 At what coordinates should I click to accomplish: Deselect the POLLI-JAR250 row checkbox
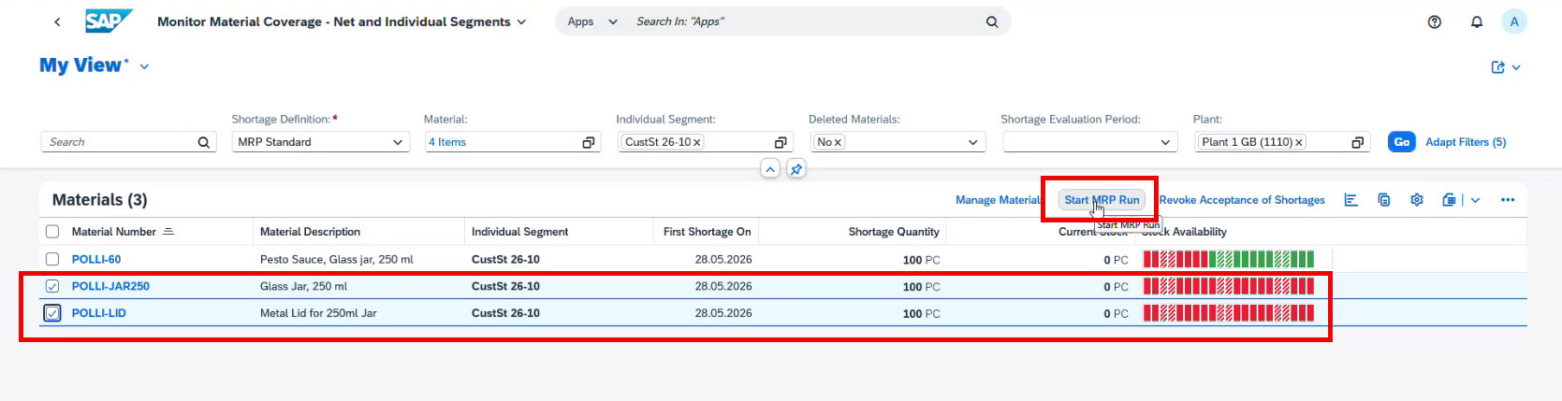[x=52, y=286]
